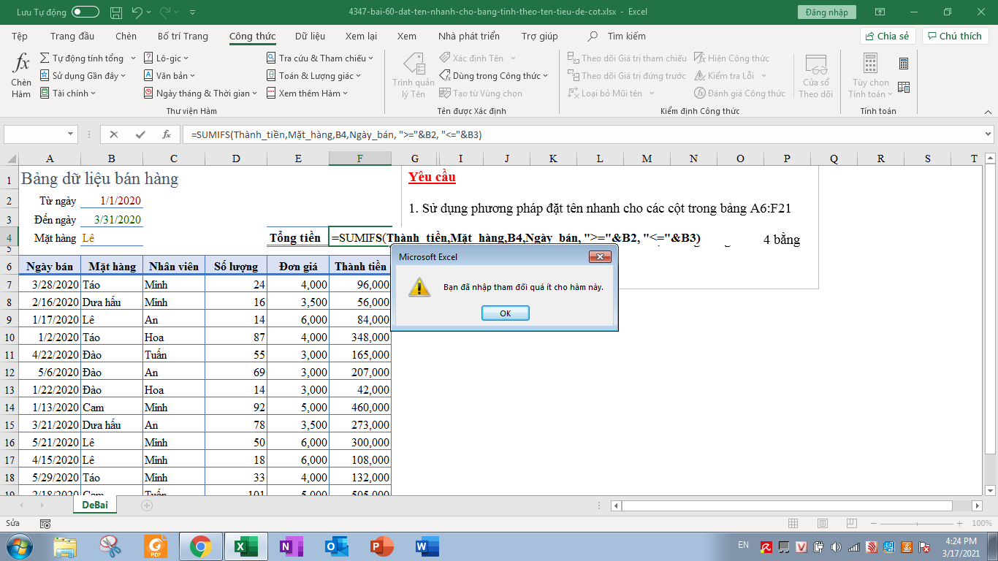Screen dimensions: 998x561
Task: Open the Chèn ribbon tab
Action: coord(126,37)
